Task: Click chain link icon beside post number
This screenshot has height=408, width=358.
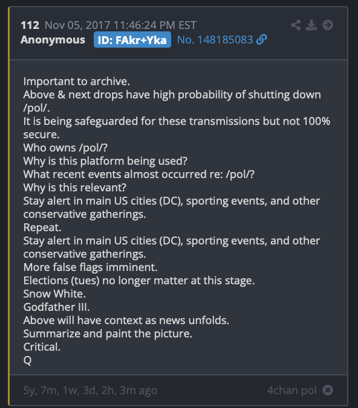Action: [x=261, y=40]
